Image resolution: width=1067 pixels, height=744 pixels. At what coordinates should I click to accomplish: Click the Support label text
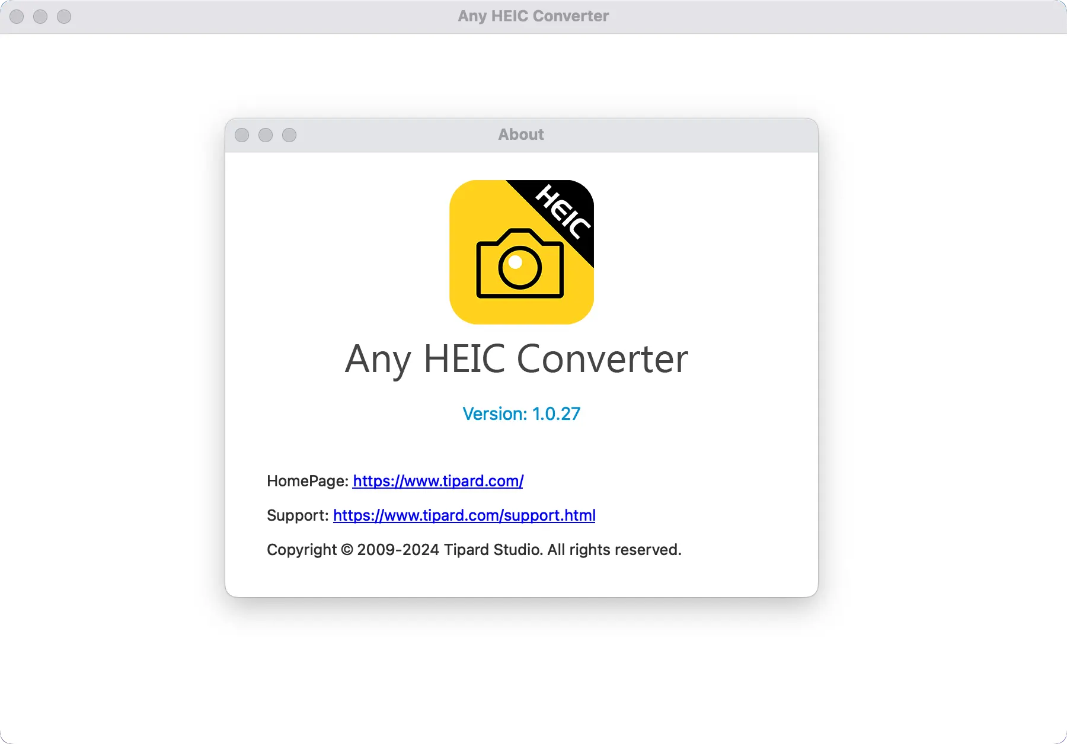(297, 515)
